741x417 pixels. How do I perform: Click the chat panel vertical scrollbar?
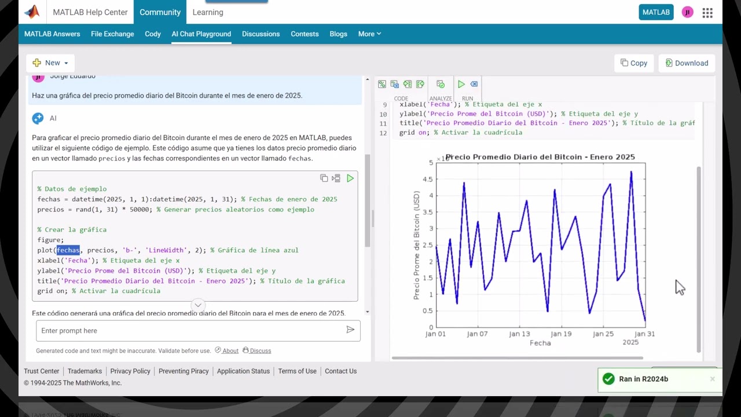[367, 201]
